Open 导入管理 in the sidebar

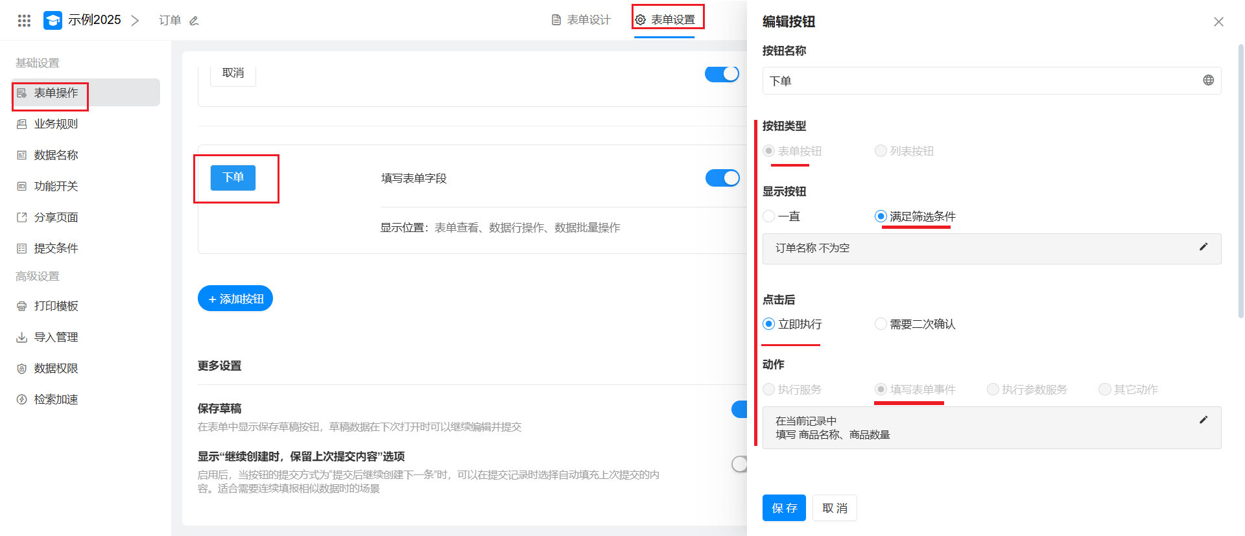(x=56, y=337)
